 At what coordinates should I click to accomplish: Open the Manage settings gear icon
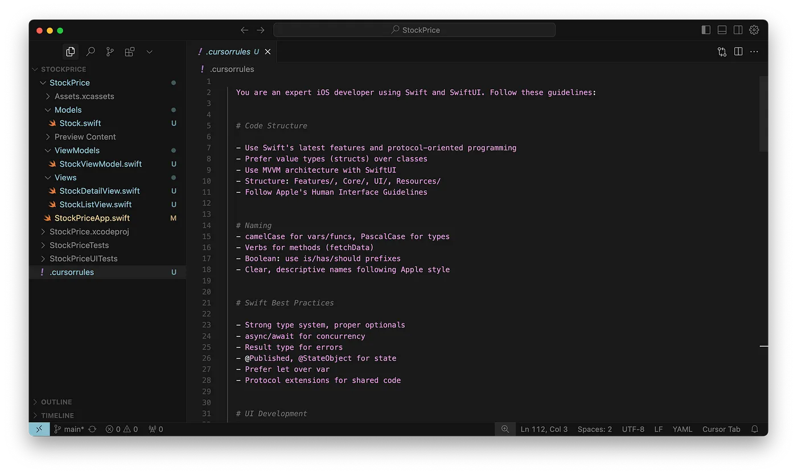(754, 30)
